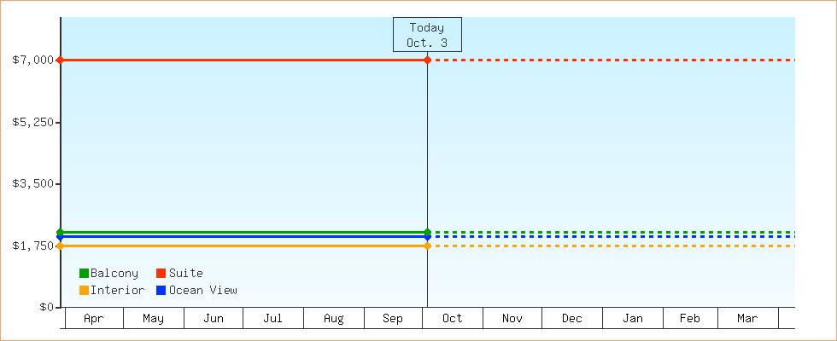Select the Feb month segment
The height and width of the screenshot is (341, 837).
(x=690, y=318)
